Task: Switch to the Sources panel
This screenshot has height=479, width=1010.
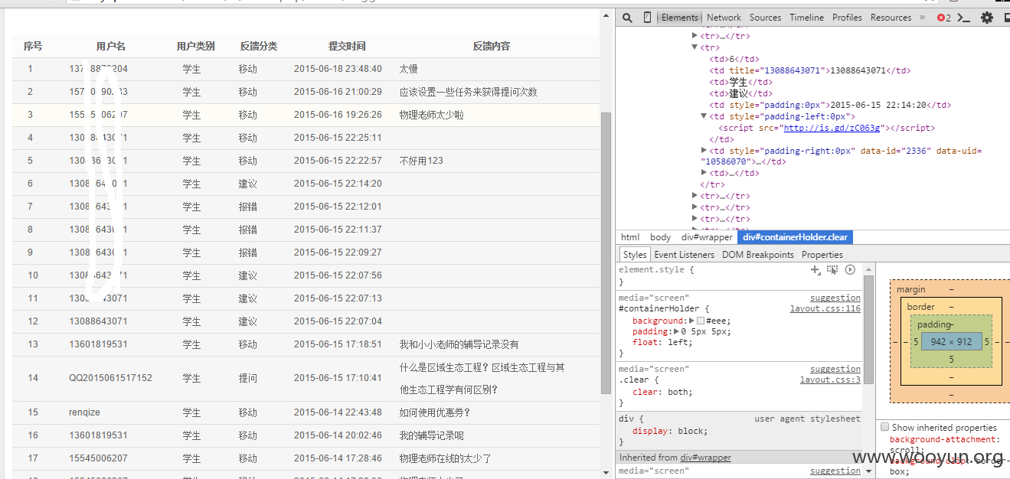Action: (x=766, y=18)
